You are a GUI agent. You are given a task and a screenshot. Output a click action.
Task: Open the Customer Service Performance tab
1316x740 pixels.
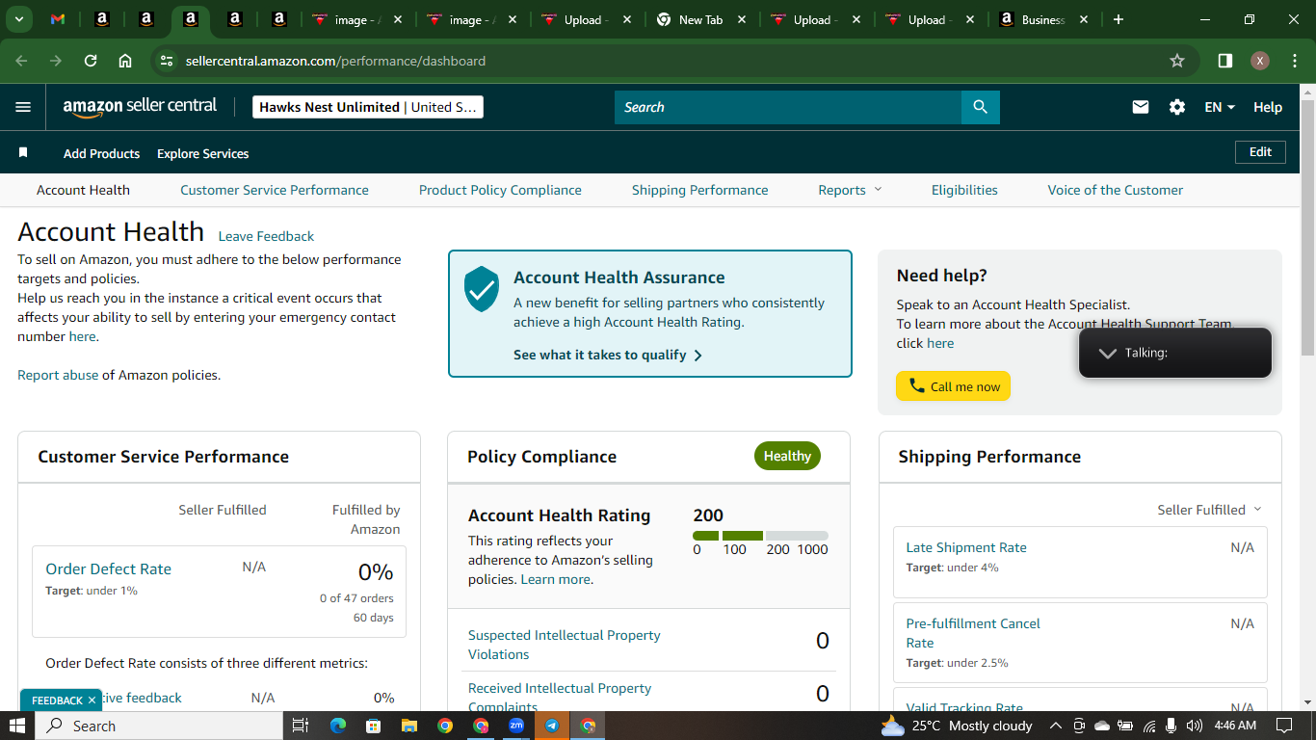[275, 190]
